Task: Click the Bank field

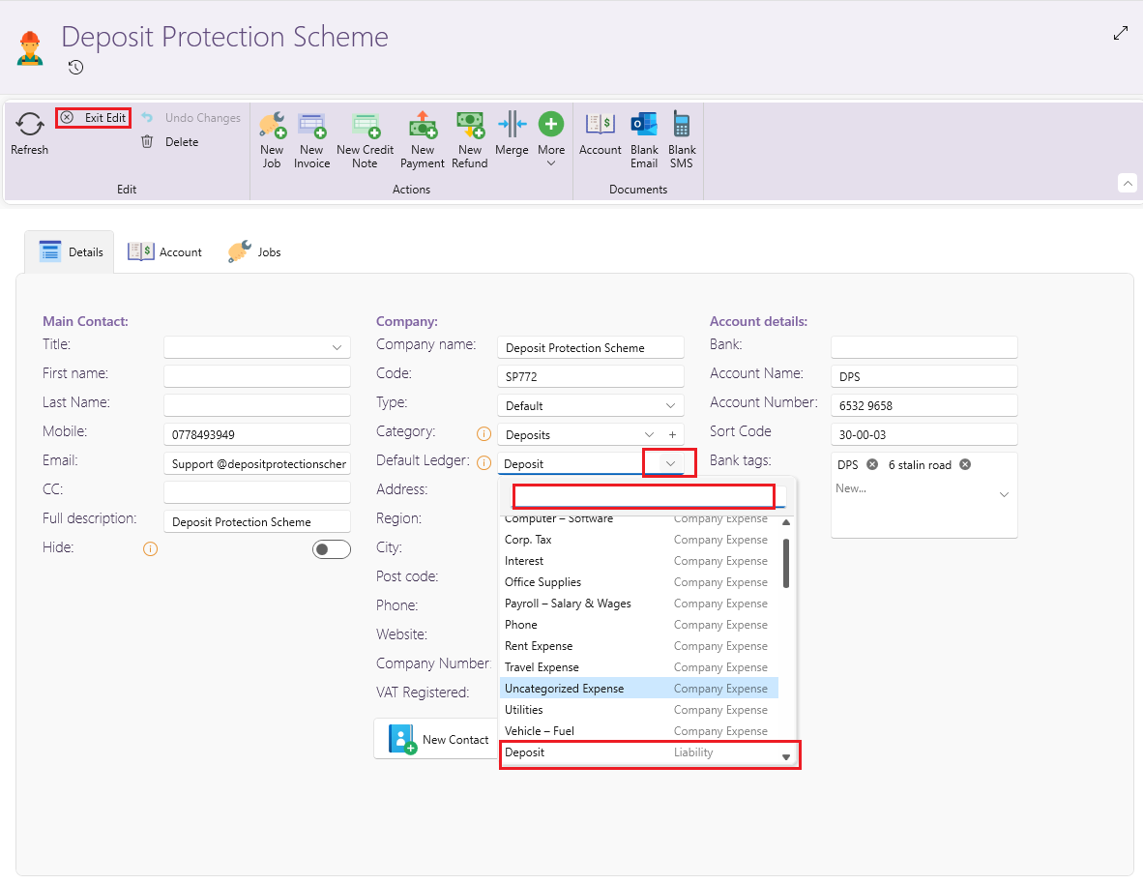Action: coord(923,347)
